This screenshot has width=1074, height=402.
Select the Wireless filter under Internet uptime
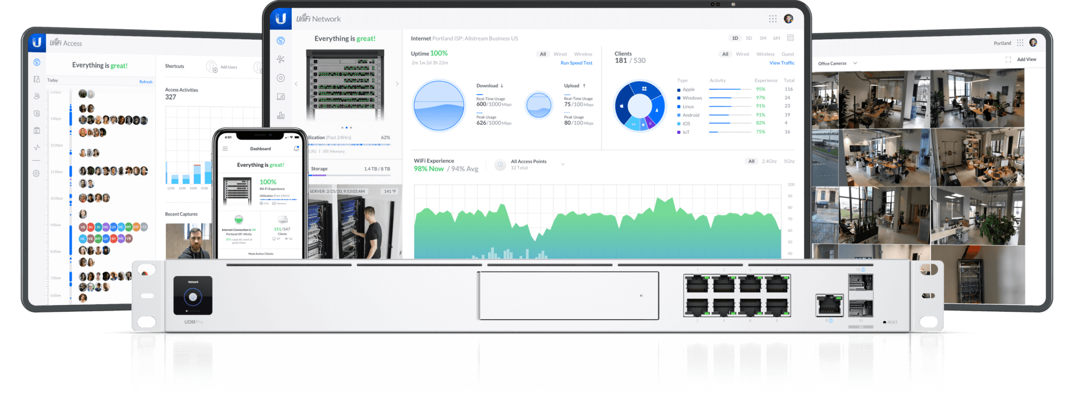click(583, 54)
